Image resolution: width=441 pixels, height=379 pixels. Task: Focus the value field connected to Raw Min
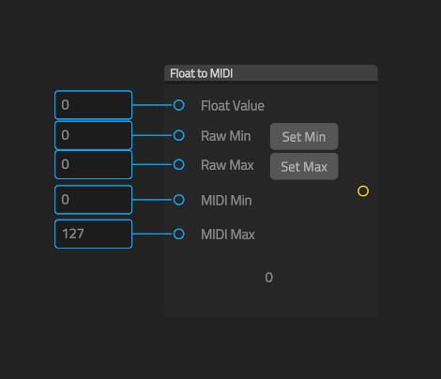[x=94, y=135]
